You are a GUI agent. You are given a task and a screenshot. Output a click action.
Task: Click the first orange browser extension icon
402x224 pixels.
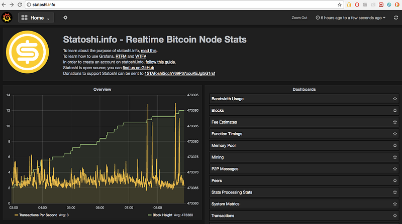pos(349,5)
